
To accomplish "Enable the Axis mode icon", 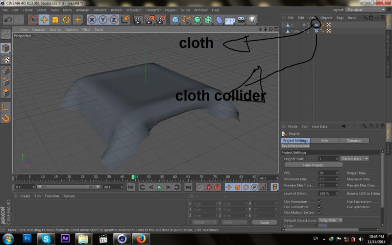I will [5, 107].
